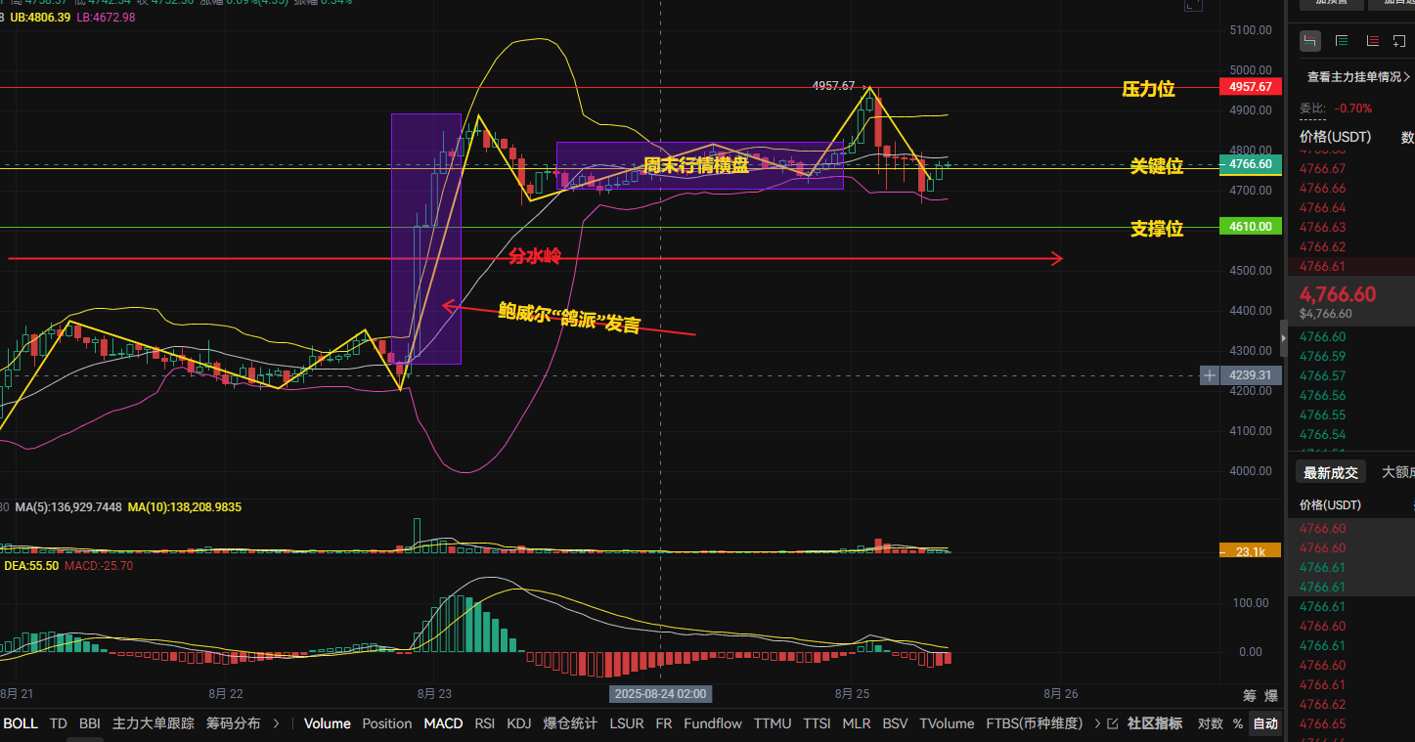Toggle Volume sub-chart indicator
Viewport: 1415px width, 742px height.
click(x=327, y=723)
